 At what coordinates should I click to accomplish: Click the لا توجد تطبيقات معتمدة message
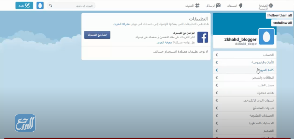click(181, 52)
